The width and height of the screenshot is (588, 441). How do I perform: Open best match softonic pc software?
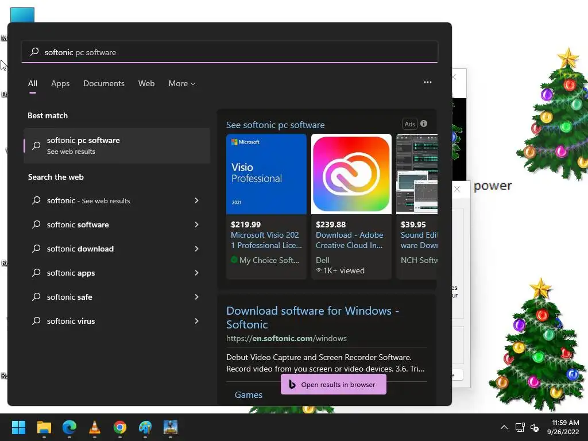click(117, 145)
